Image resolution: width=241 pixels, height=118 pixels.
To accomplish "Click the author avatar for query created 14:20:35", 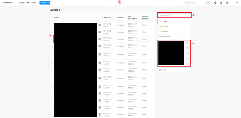I will click(x=100, y=93).
